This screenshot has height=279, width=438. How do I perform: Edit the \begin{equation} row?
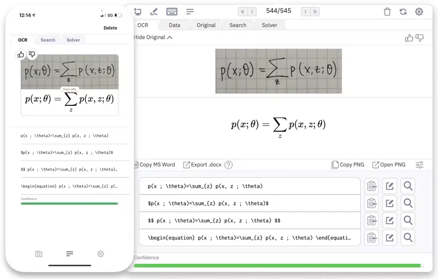point(389,238)
